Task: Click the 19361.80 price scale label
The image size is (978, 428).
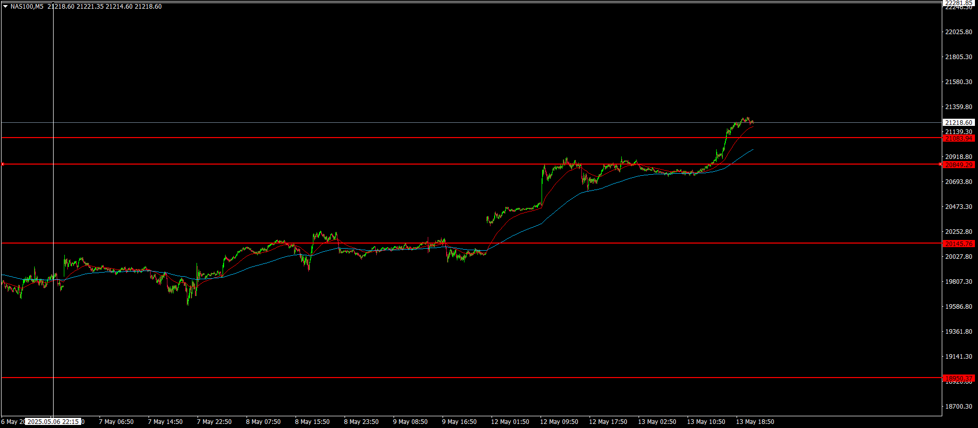Action: (959, 332)
